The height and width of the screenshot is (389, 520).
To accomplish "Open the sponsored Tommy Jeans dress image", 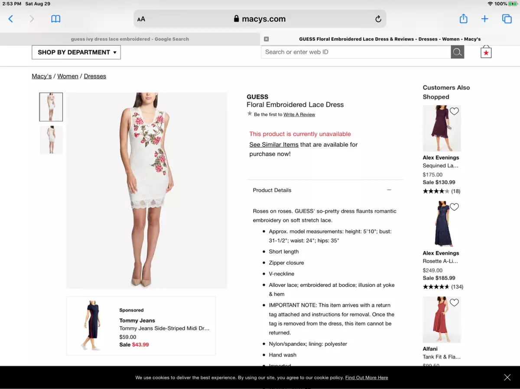I will tap(91, 325).
